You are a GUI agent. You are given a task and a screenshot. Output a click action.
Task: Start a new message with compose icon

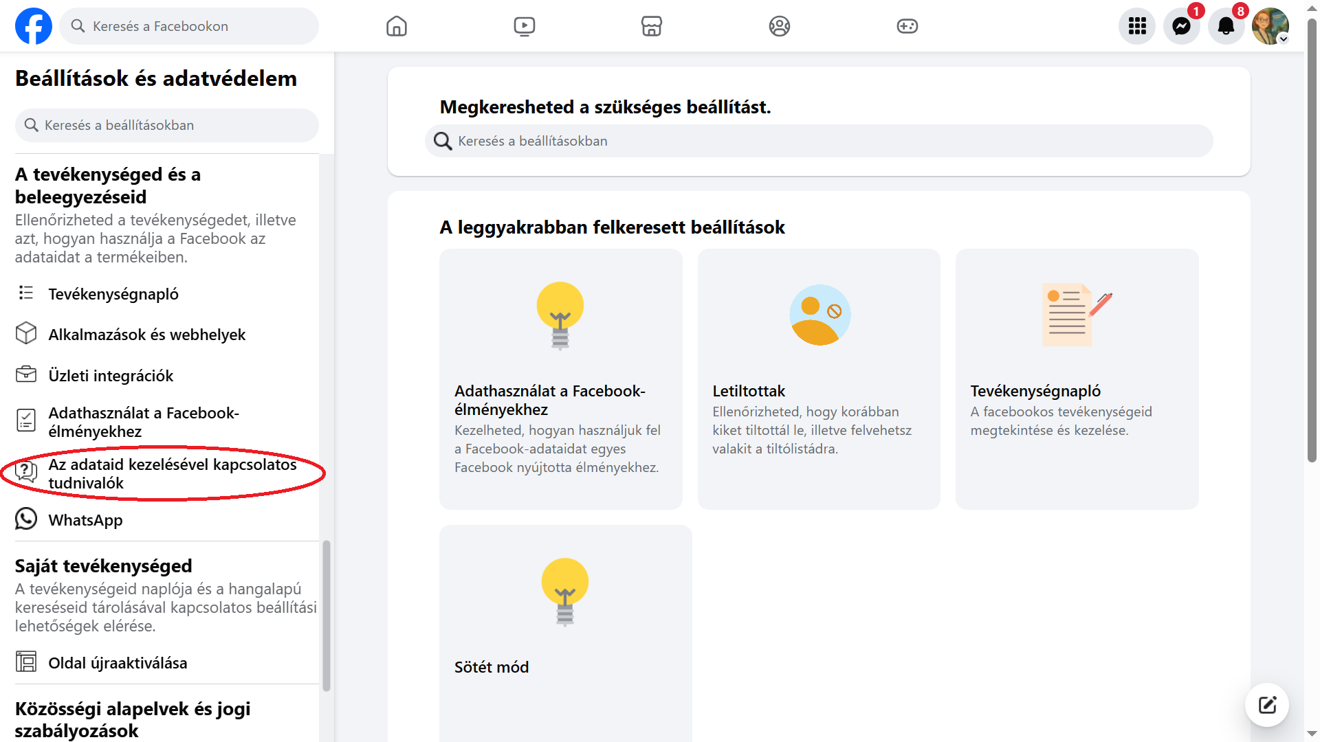point(1267,705)
